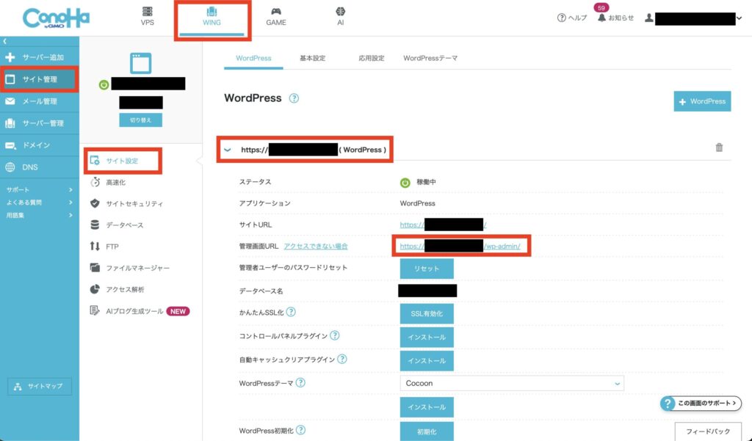The width and height of the screenshot is (752, 441).
Task: Expand サポート submenu
Action: [x=40, y=190]
